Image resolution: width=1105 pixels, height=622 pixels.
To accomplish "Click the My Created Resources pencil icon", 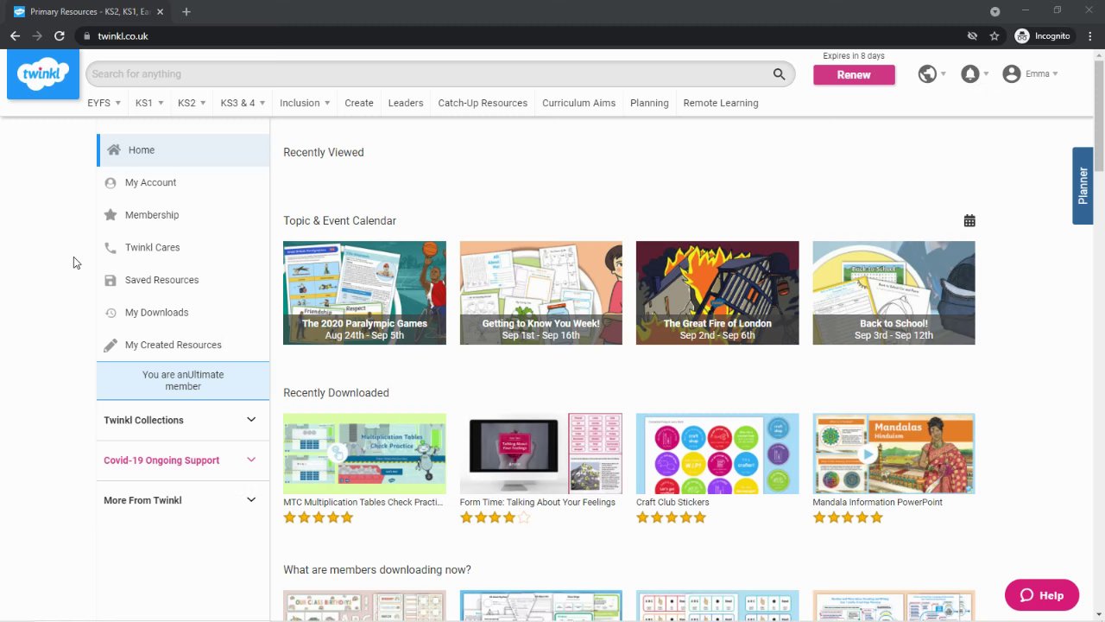I will [x=110, y=345].
